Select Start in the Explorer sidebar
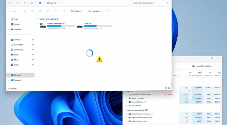 tap(16, 19)
